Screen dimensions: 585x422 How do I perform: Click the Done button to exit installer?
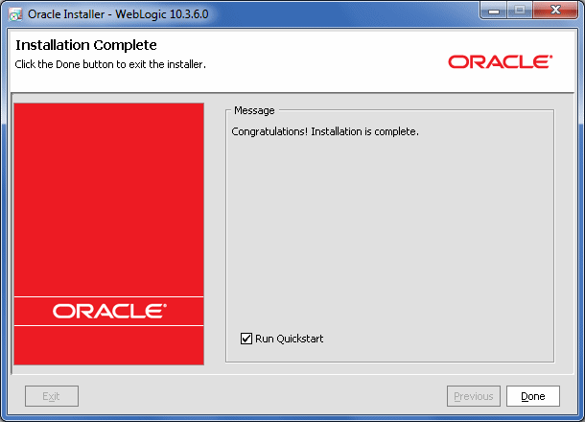click(x=533, y=396)
